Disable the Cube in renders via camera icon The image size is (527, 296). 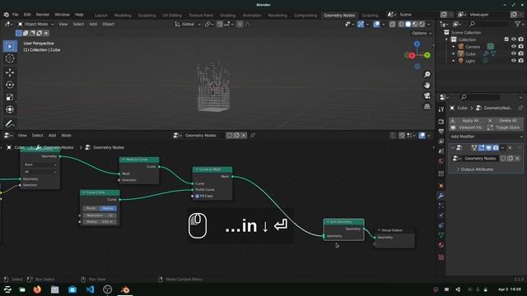click(521, 53)
